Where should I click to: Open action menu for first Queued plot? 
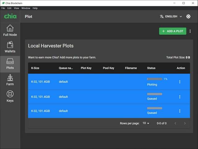pyautogui.click(x=180, y=97)
